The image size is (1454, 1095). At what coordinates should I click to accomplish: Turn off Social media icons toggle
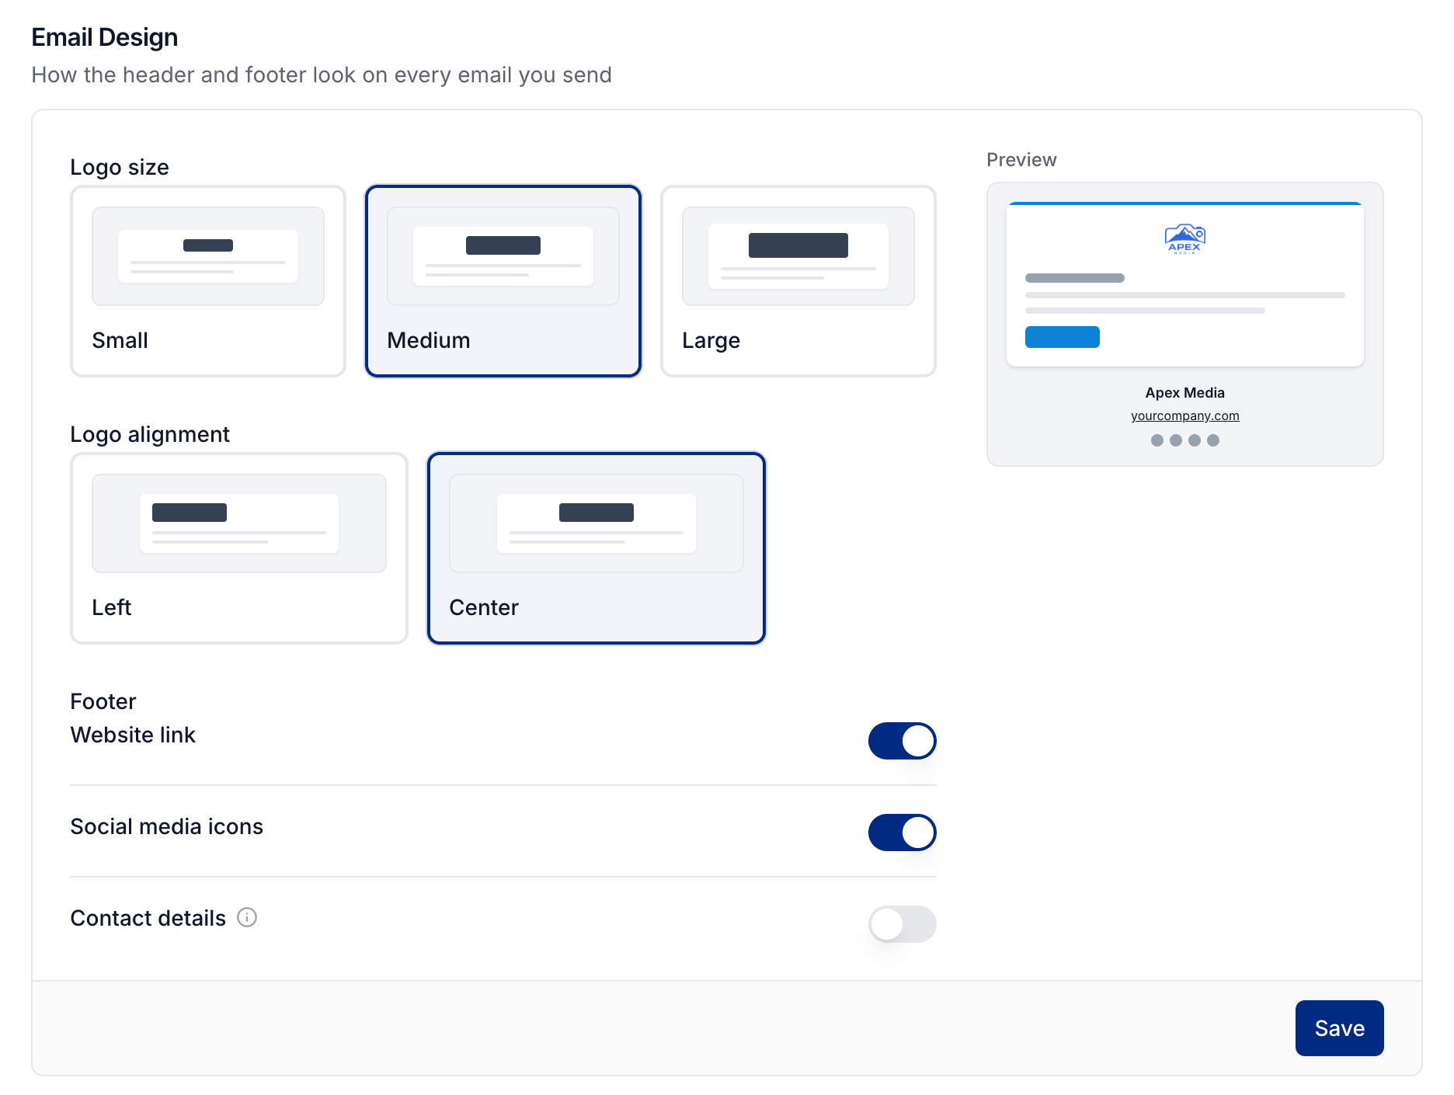coord(902,833)
